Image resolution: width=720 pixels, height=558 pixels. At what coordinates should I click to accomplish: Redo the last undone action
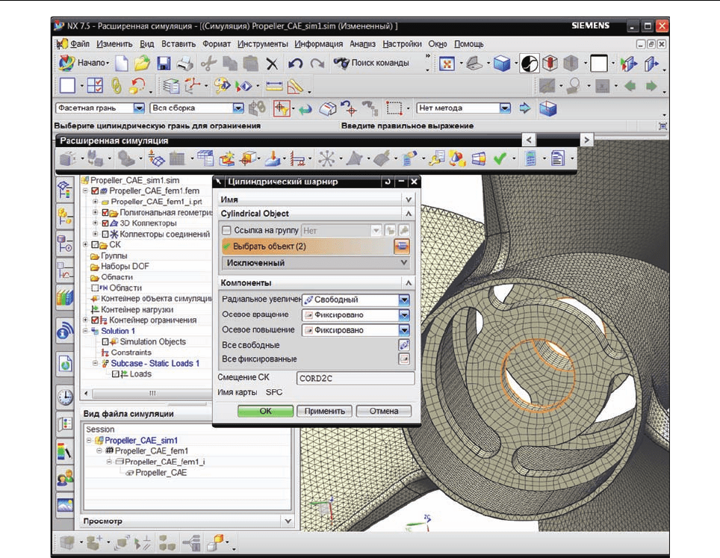click(317, 63)
